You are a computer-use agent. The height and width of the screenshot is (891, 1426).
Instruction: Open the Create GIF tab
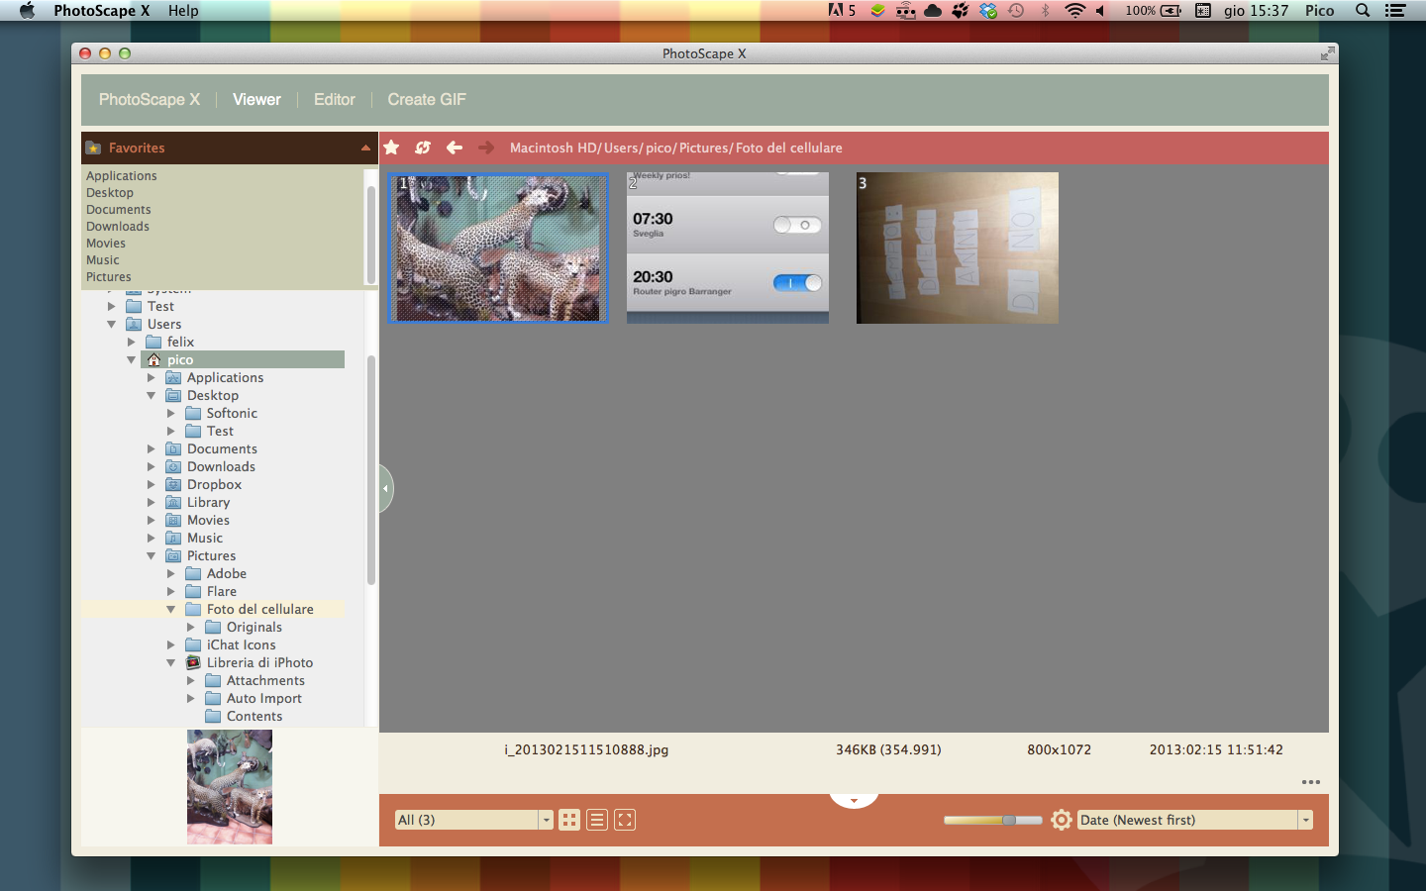tap(426, 99)
